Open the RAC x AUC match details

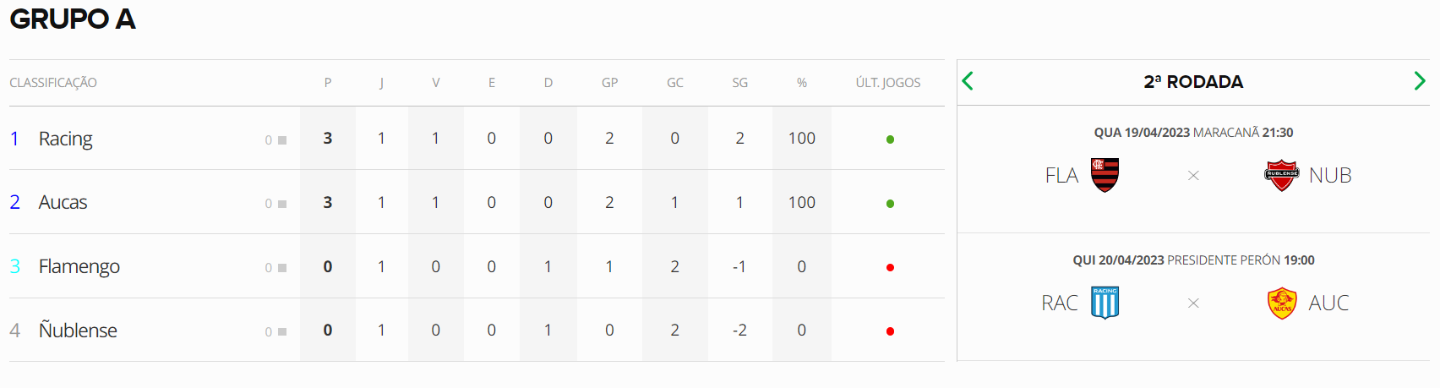pyautogui.click(x=1193, y=297)
